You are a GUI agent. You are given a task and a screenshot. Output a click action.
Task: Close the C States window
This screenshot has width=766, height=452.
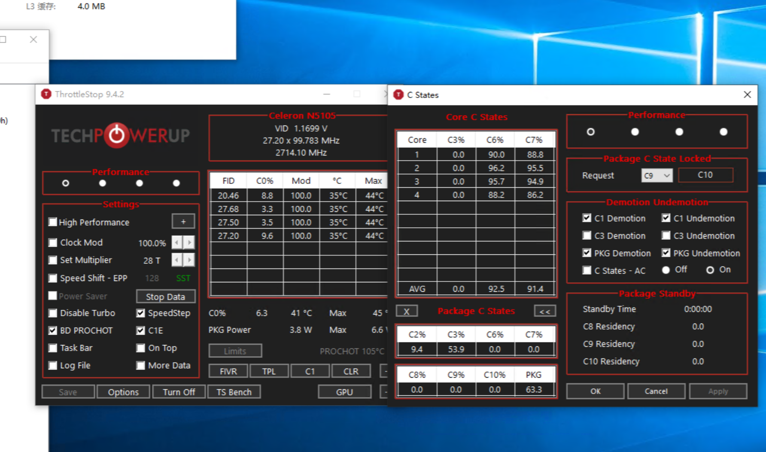(747, 95)
